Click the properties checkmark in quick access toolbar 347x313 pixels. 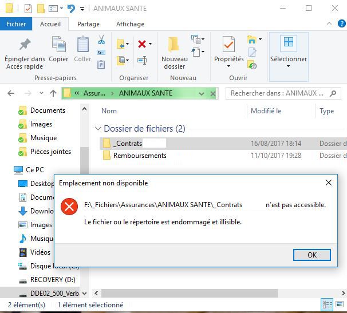point(28,9)
